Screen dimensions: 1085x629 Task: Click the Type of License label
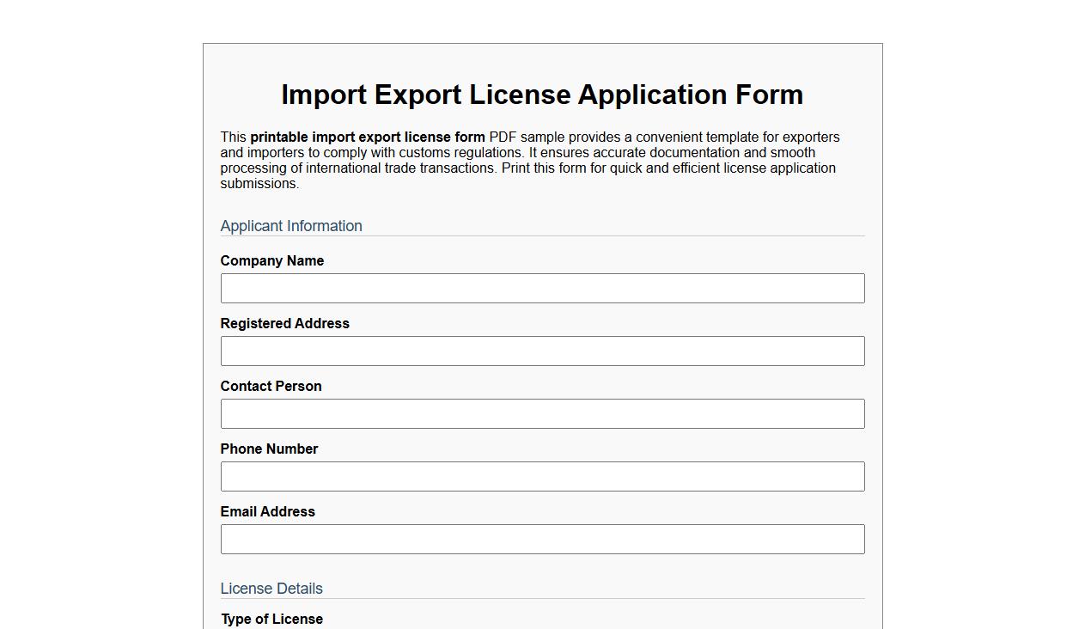[x=271, y=619]
